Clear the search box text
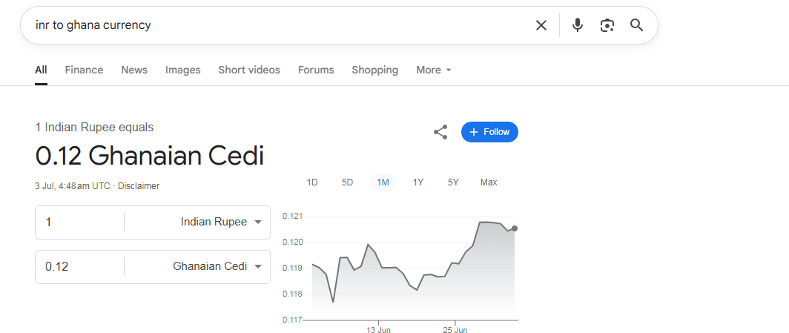Viewport: 789px width, 333px height. [541, 25]
